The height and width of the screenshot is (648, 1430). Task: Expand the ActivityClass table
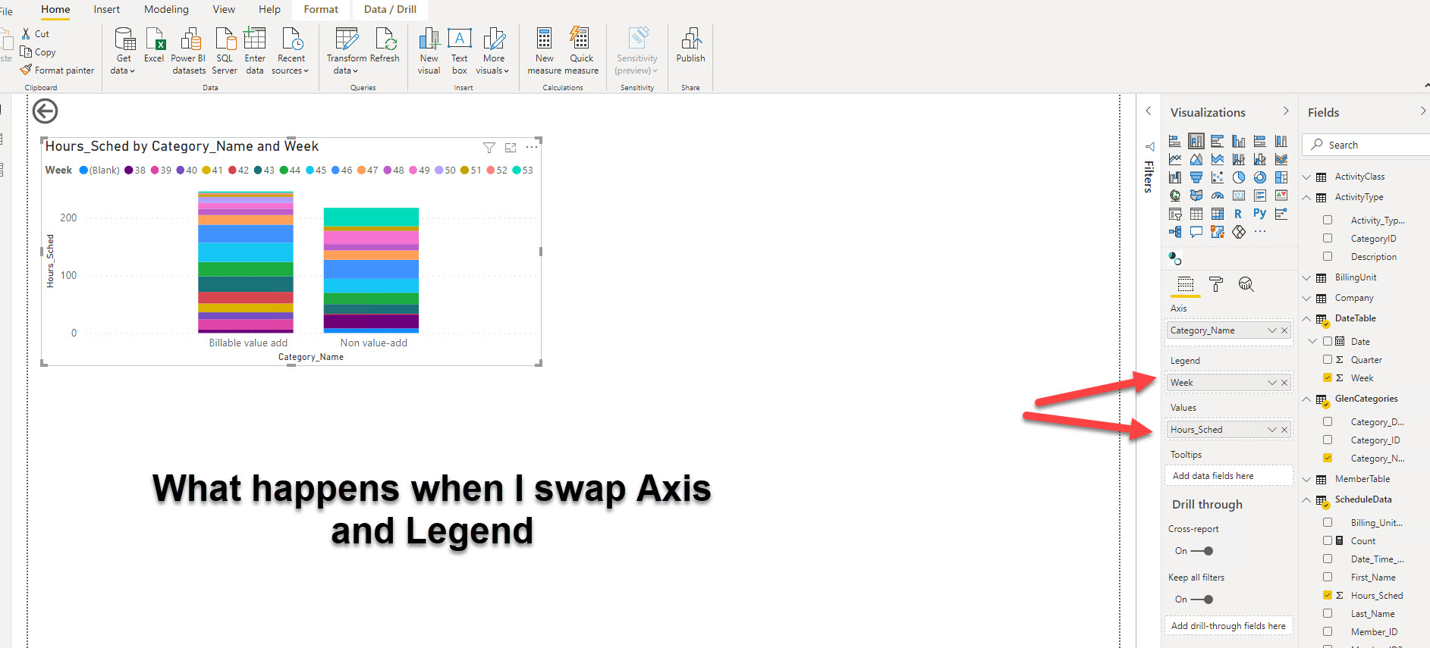pos(1307,177)
